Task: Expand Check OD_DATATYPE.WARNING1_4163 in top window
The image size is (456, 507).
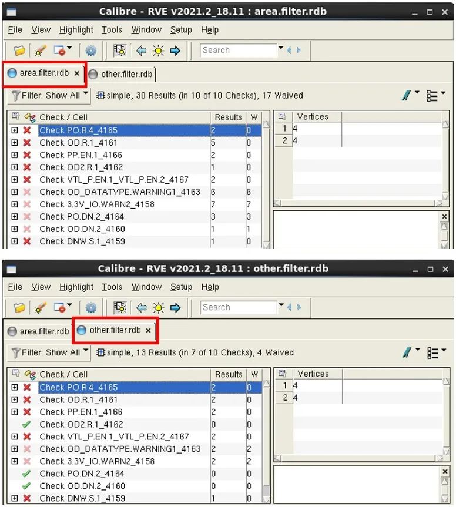Action: click(x=15, y=192)
